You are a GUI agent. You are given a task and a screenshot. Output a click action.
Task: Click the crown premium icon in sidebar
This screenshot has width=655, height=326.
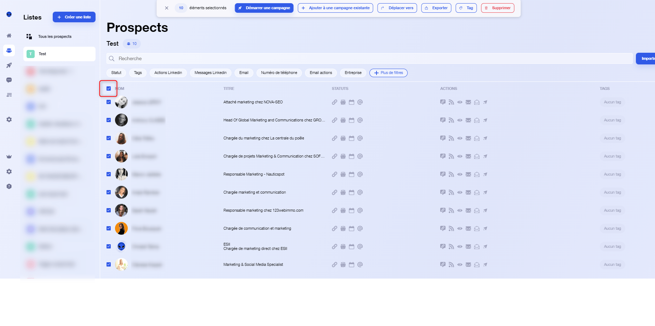pos(9,156)
